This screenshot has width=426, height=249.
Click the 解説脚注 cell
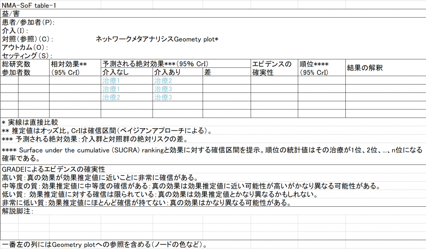[18, 211]
